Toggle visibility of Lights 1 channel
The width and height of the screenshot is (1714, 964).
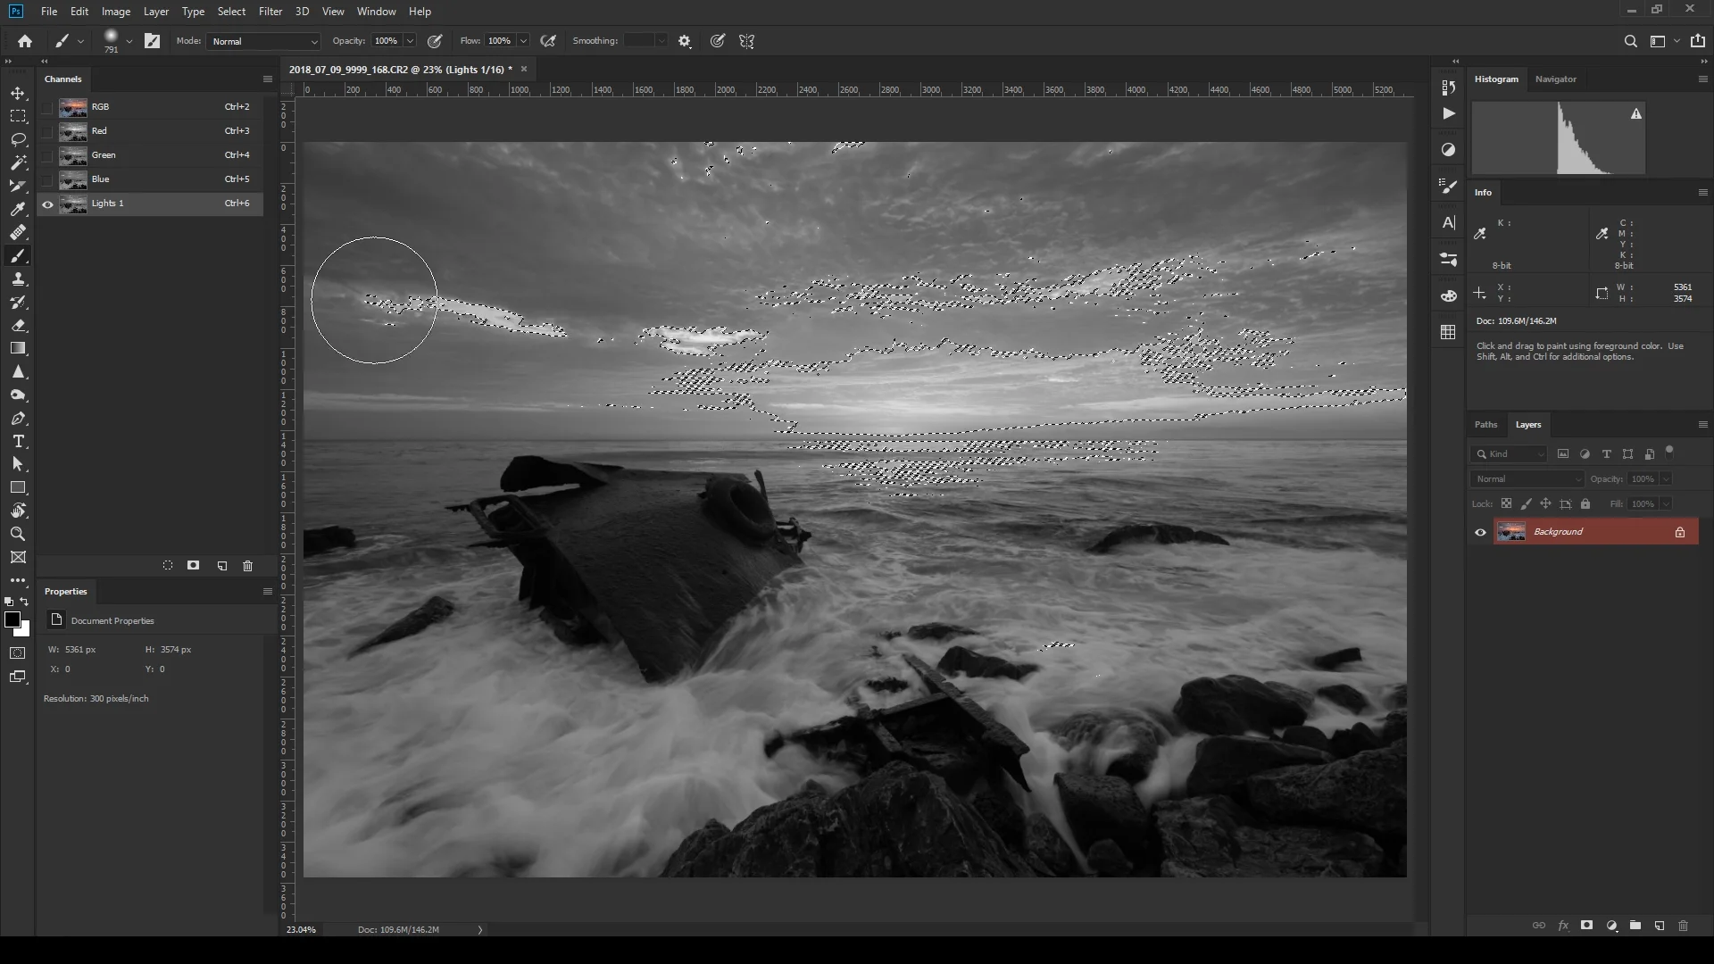tap(47, 204)
